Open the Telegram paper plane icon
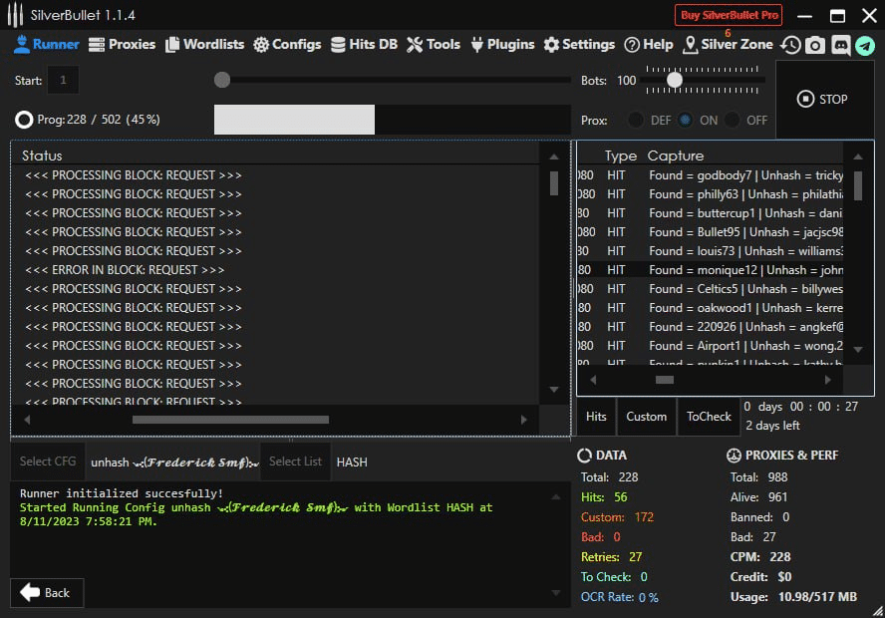Screen dimensions: 885x618 click(865, 45)
